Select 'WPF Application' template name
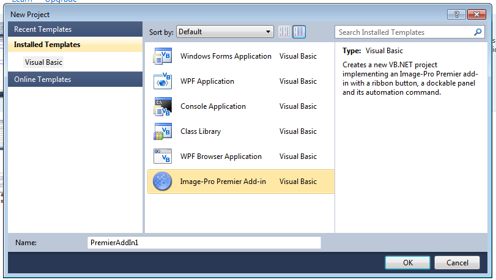The image size is (496, 280). pos(207,81)
